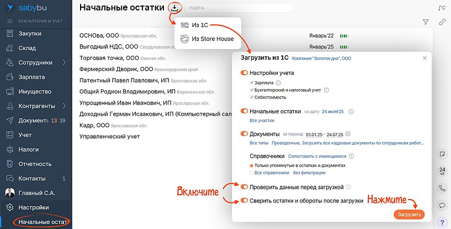Image resolution: width=451 pixels, height=229 pixels.
Task: Expand the Сотрудники sidebar section
Action: point(64,62)
